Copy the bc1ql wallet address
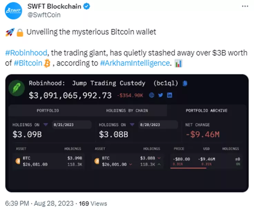Viewport: 254px width, 210px height. click(185, 83)
